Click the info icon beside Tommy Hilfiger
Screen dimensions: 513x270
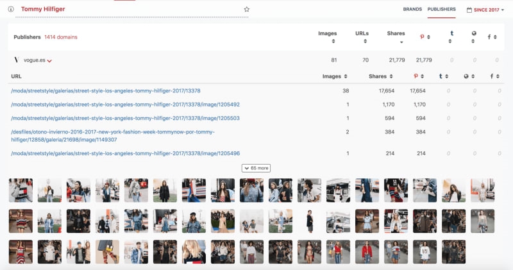click(11, 9)
